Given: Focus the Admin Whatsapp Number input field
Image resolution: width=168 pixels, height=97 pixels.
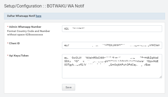Looking at the screenshot, I should tap(112, 29).
